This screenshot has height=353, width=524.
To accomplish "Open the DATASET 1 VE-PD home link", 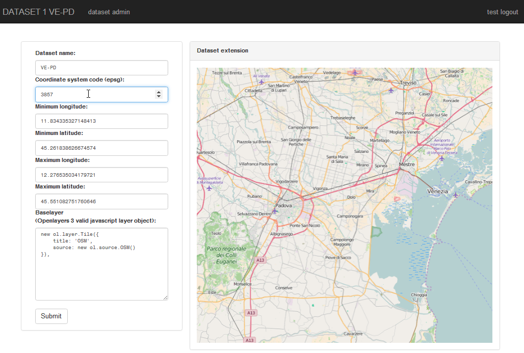I will [38, 12].
